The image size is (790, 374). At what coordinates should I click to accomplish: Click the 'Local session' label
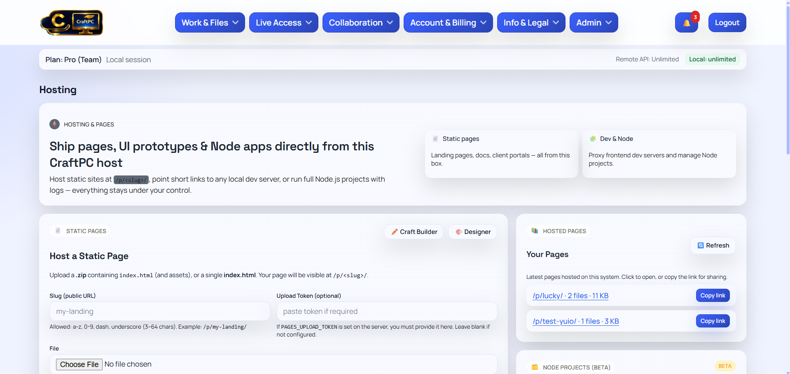pos(129,60)
